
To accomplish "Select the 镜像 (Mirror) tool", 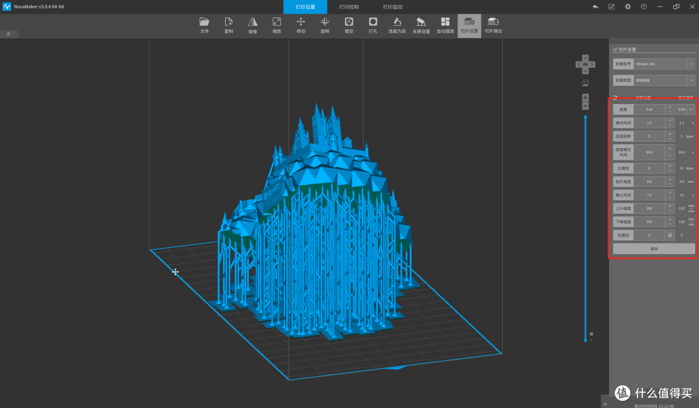I will 253,25.
